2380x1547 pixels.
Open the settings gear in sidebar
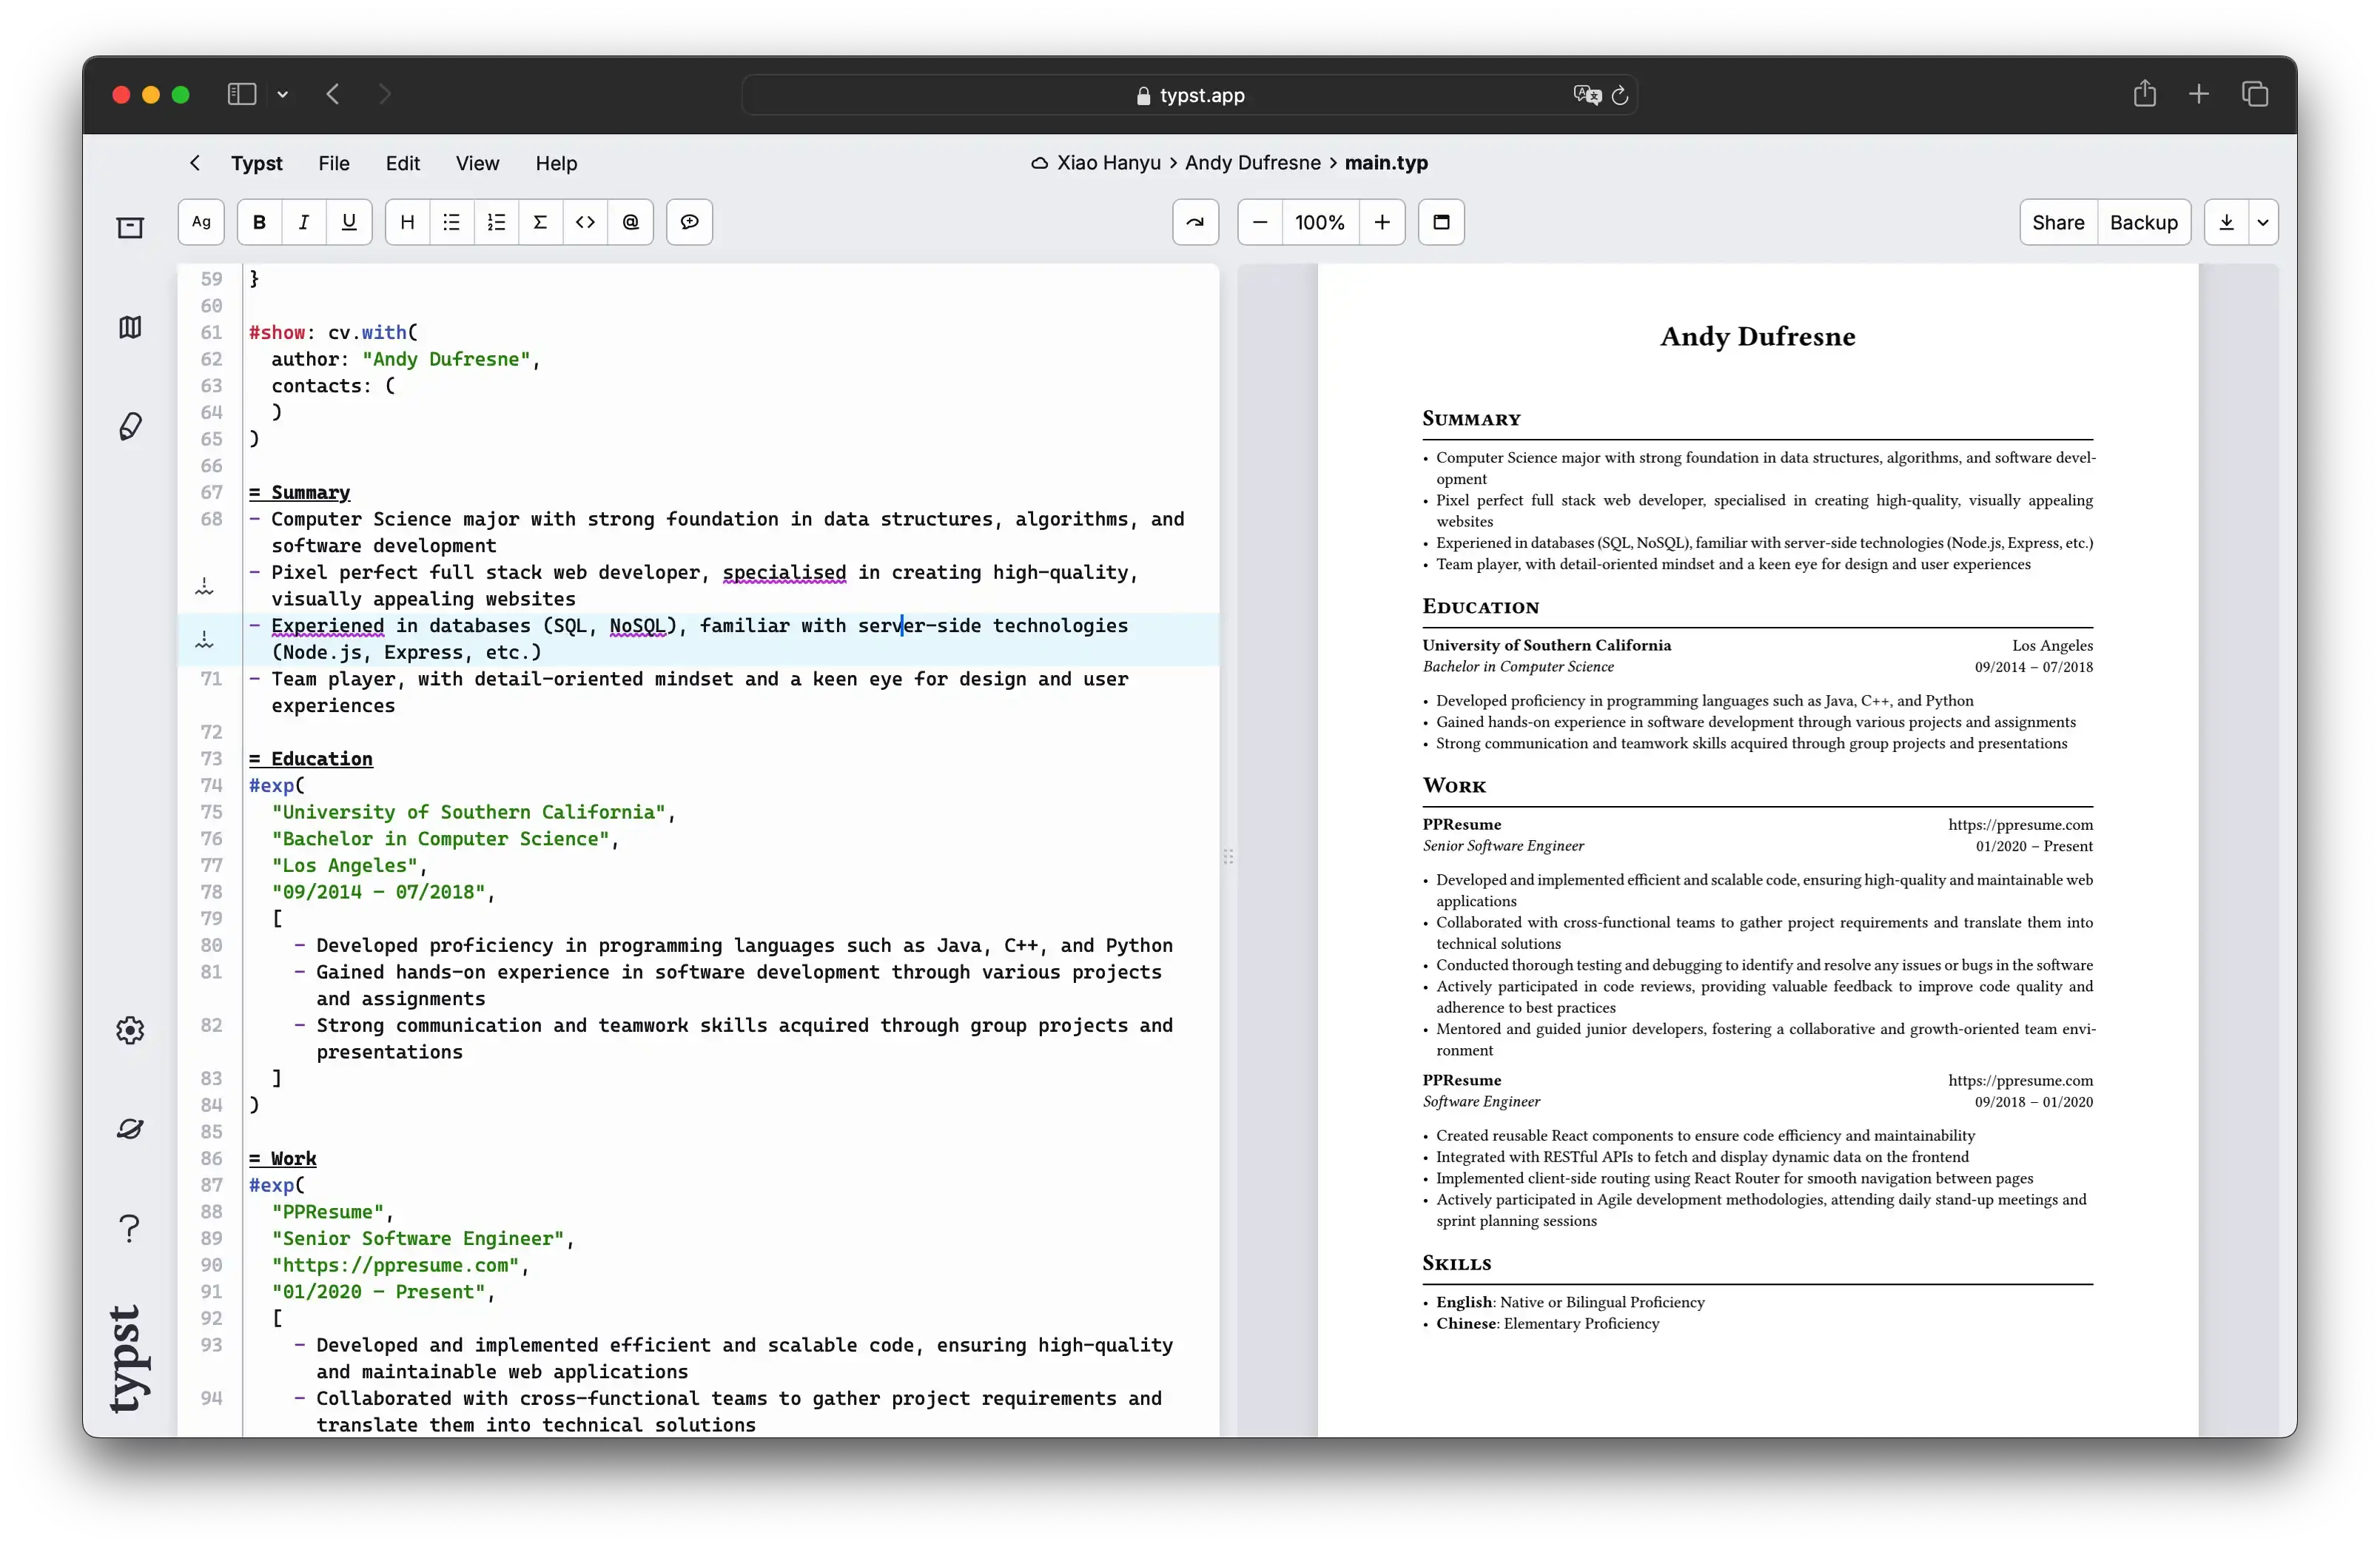[x=130, y=1030]
